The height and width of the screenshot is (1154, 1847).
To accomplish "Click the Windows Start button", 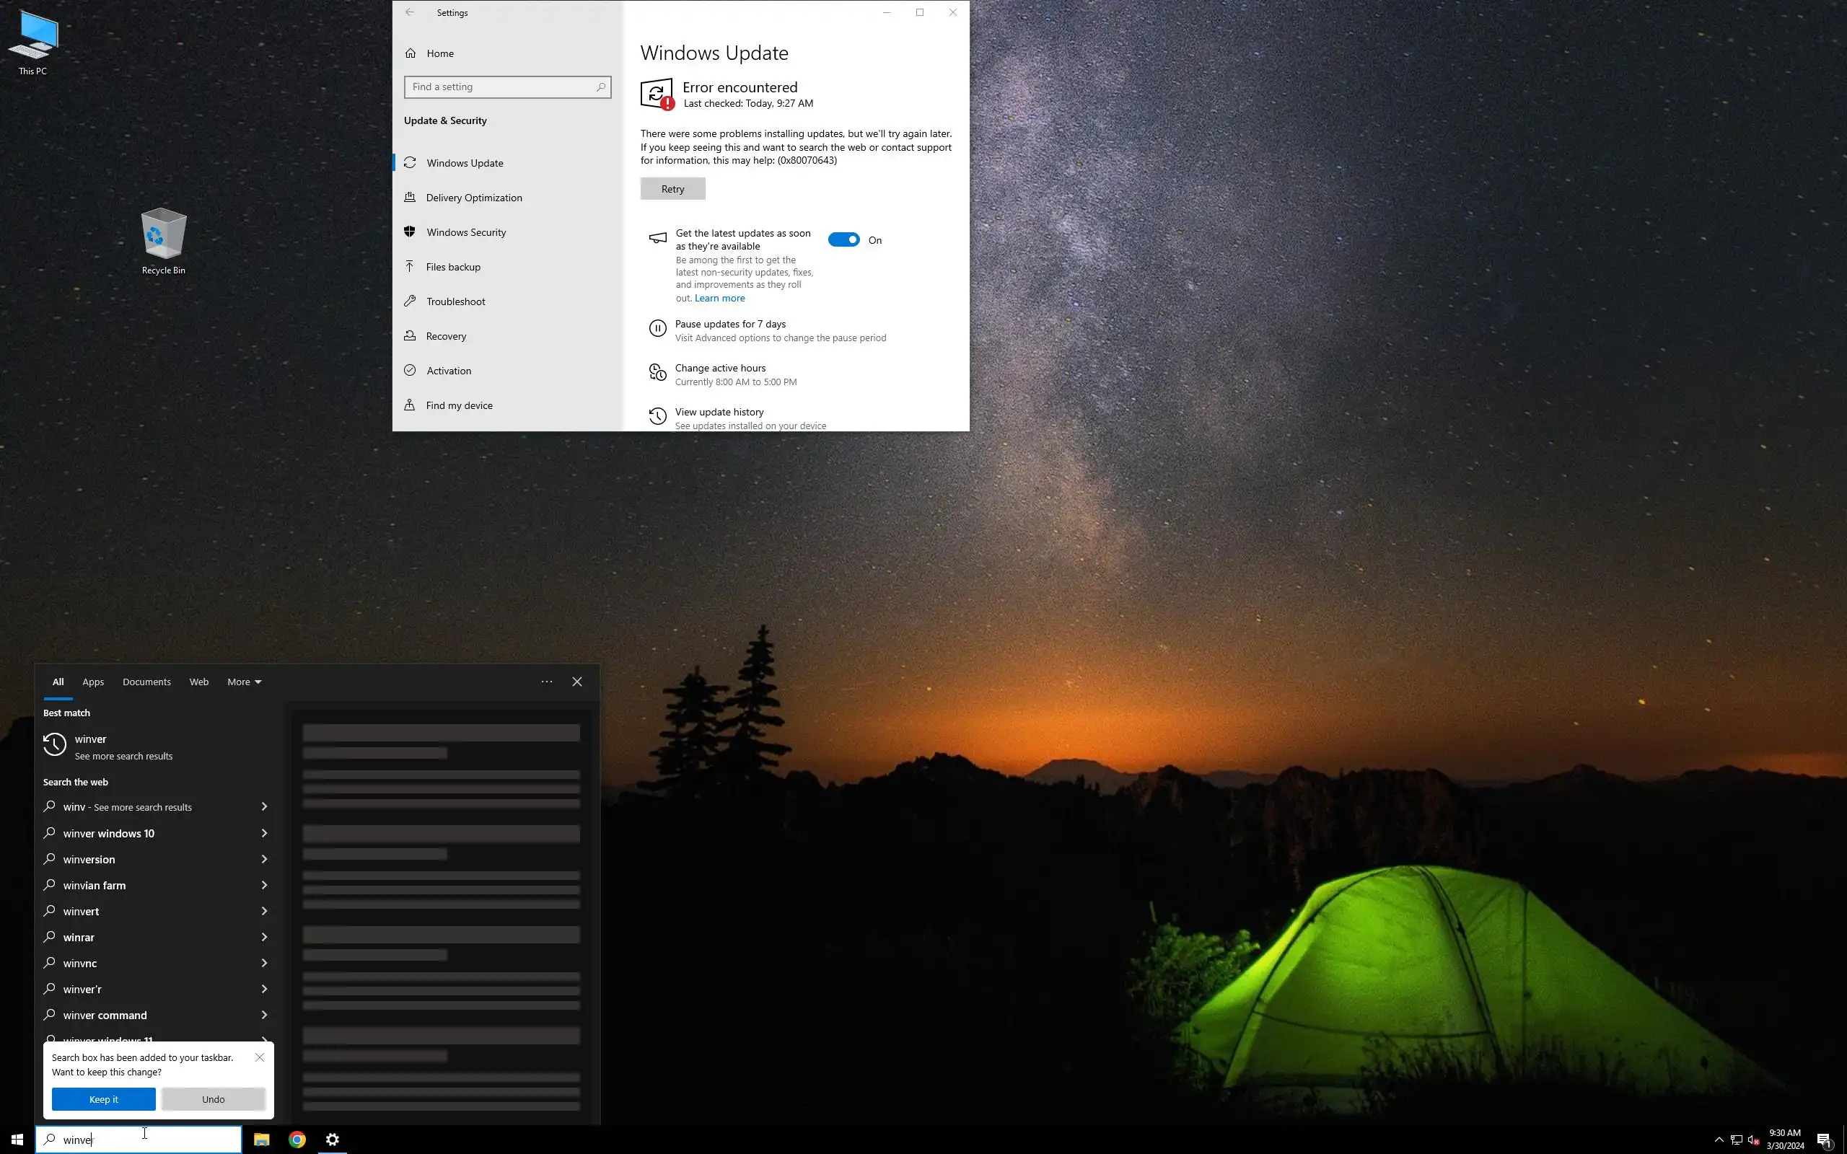I will pos(17,1140).
